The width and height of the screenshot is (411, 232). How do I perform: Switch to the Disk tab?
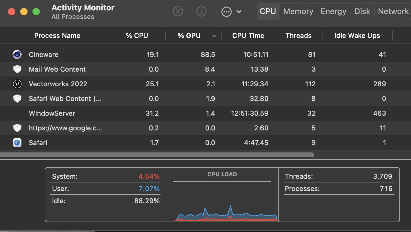pyautogui.click(x=362, y=11)
